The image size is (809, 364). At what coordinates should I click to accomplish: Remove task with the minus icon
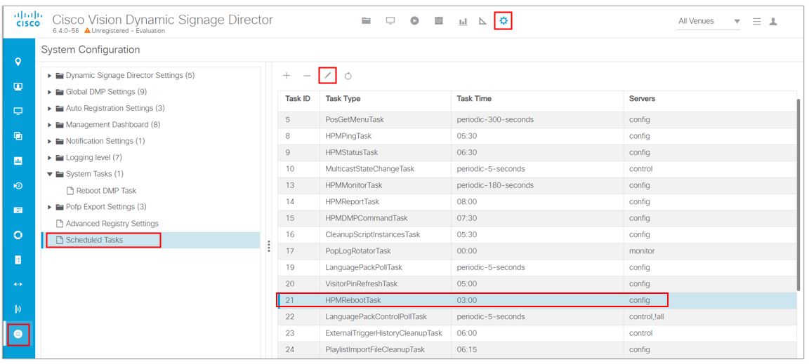pyautogui.click(x=307, y=76)
